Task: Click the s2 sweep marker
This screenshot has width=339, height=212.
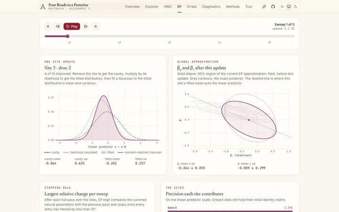Action: pyautogui.click(x=119, y=42)
